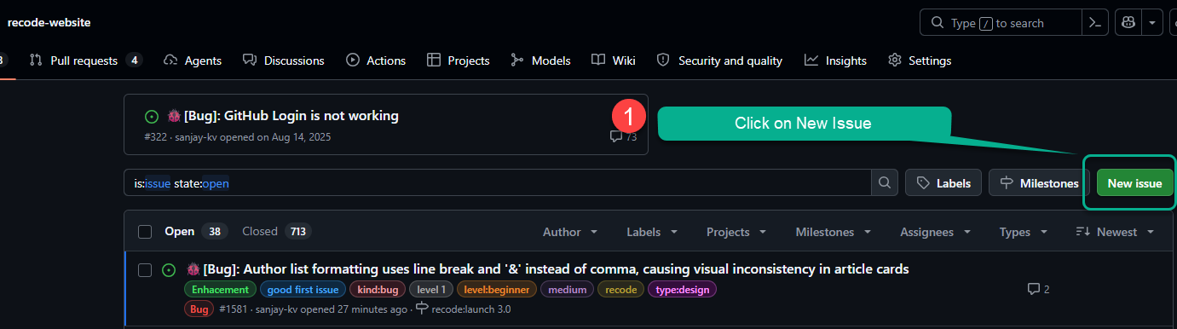Open the Author list formatting bug issue title
The image size is (1177, 329).
click(x=547, y=269)
